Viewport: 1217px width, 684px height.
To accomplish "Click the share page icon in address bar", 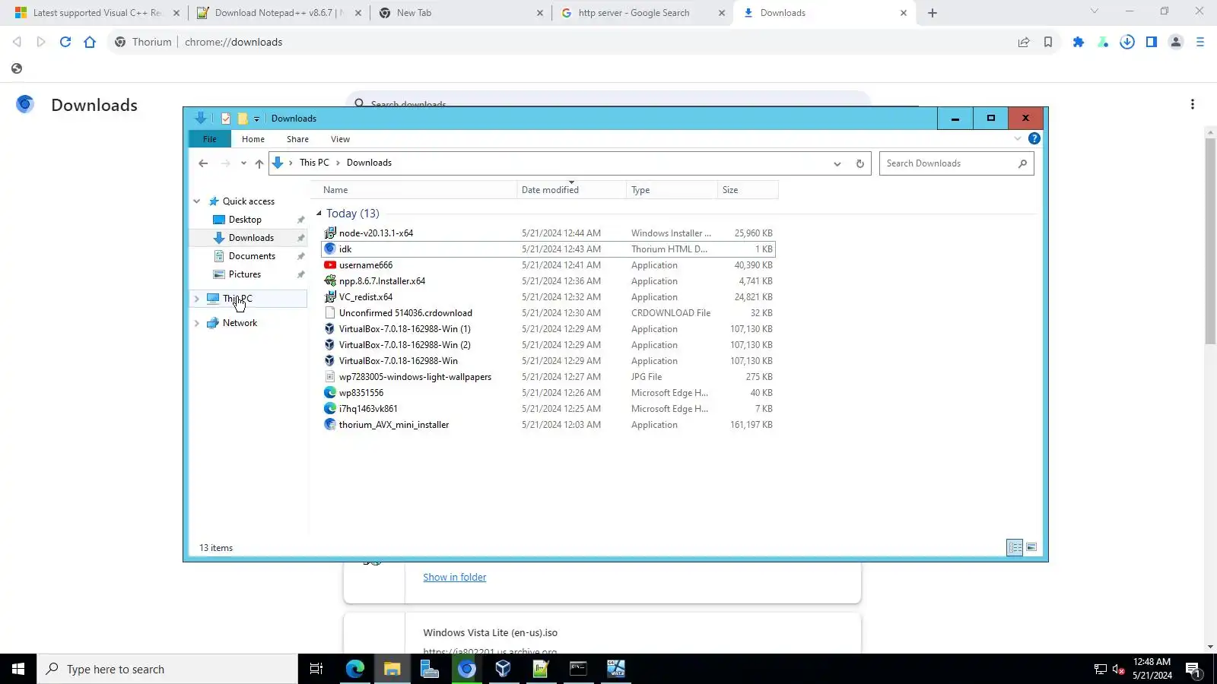I will [1024, 42].
